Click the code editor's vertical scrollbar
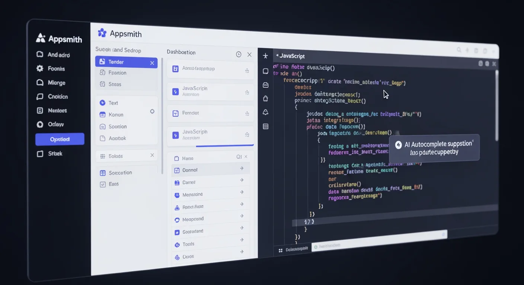The height and width of the screenshot is (285, 524). coord(496,105)
